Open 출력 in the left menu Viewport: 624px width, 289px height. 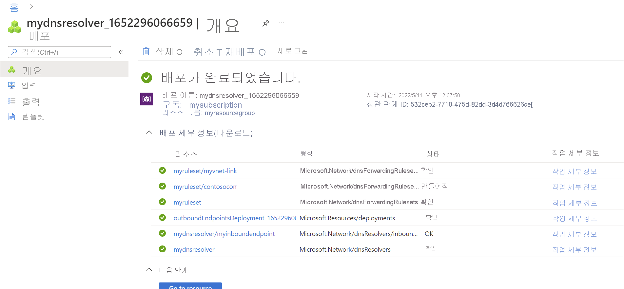(x=31, y=102)
